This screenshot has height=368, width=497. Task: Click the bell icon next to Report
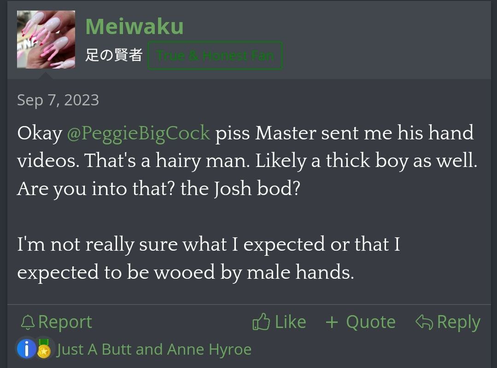28,322
